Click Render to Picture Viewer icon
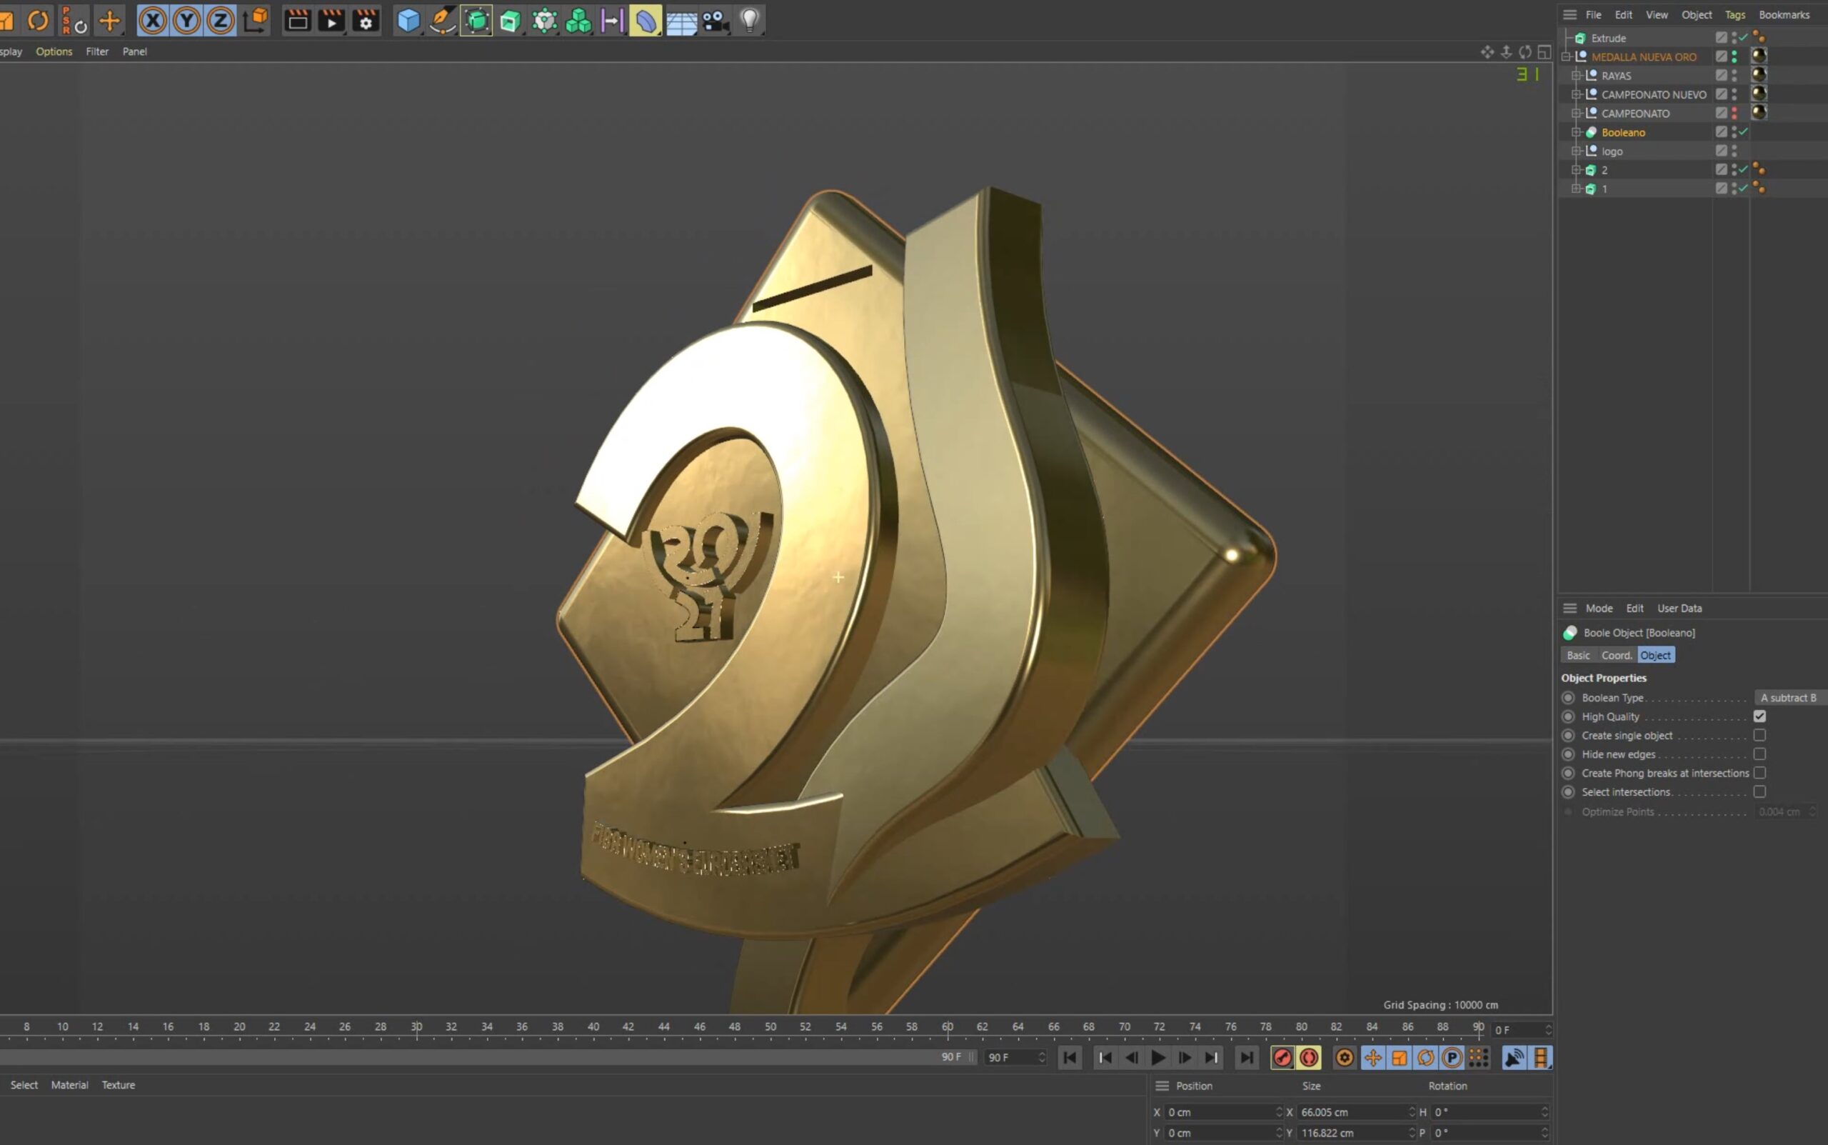 (x=331, y=21)
